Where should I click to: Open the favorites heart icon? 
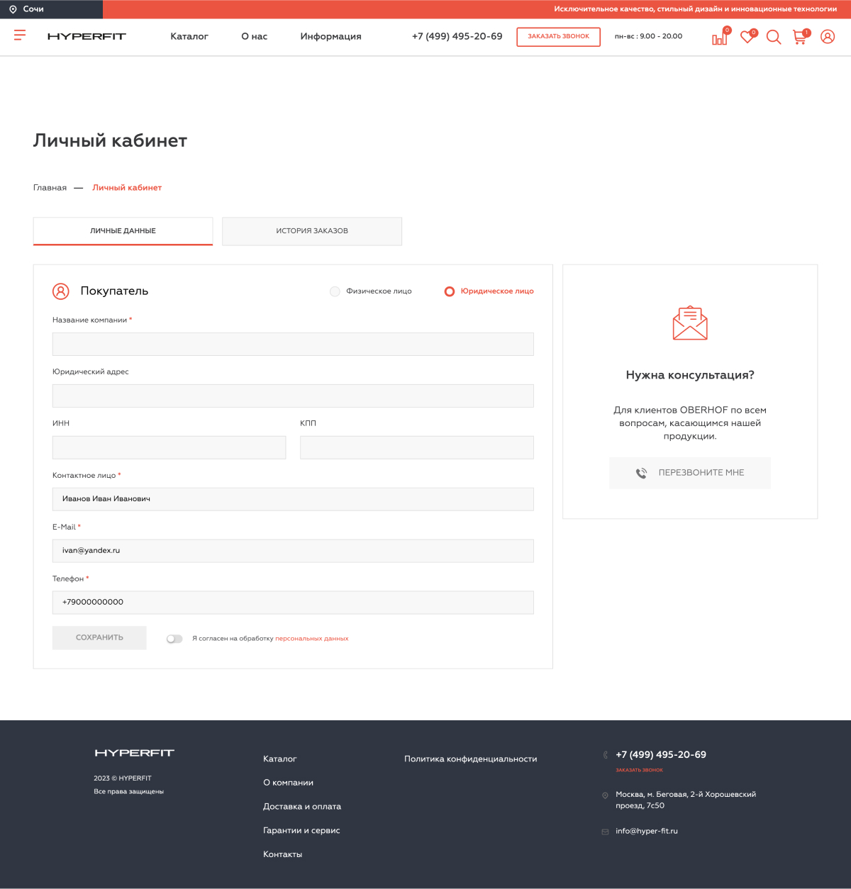tap(747, 37)
